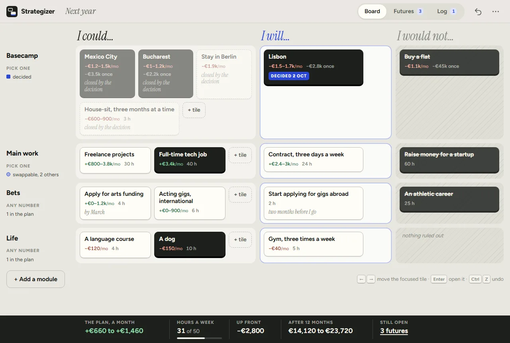Add a tile in the Bets row
This screenshot has height=343, width=510.
[x=240, y=195]
